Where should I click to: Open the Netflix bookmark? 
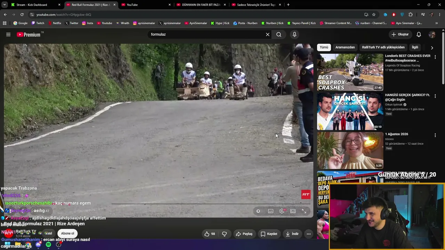55,23
